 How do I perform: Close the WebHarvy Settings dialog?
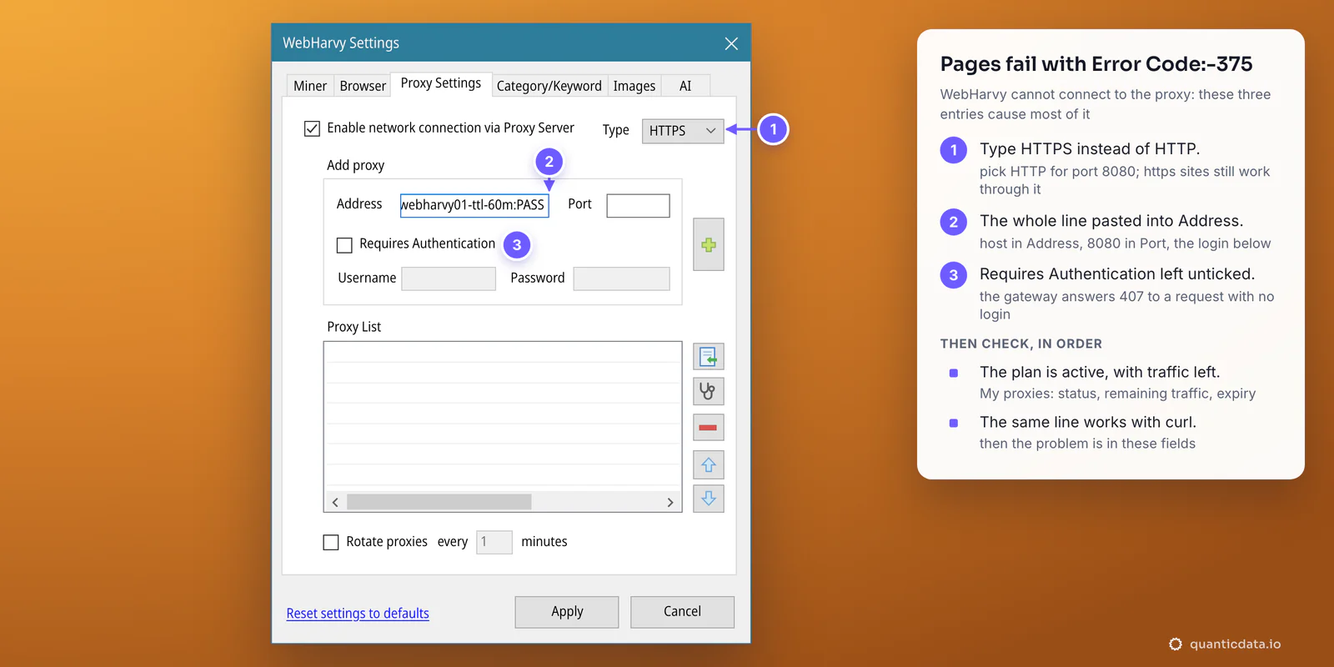pos(731,43)
